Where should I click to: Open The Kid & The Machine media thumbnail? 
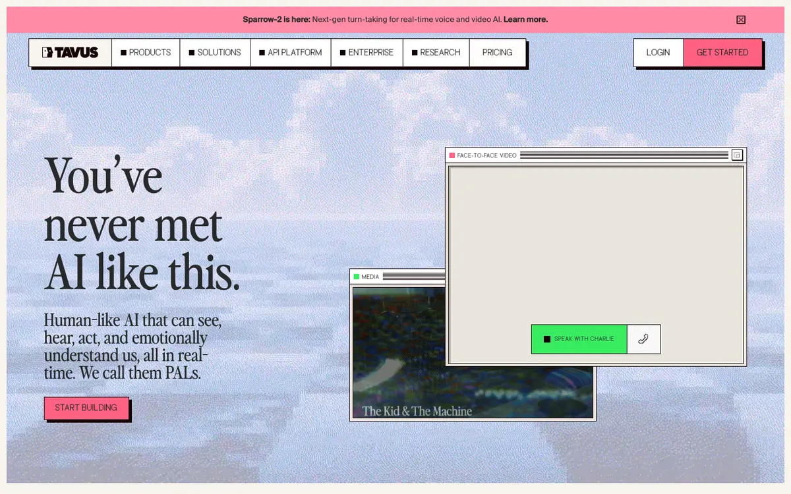473,352
